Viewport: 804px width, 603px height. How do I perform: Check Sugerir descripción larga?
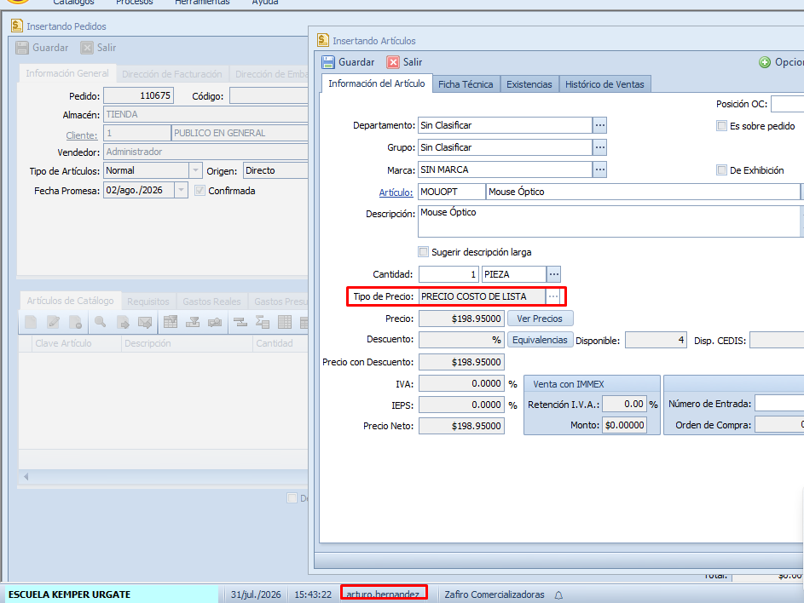tap(423, 251)
